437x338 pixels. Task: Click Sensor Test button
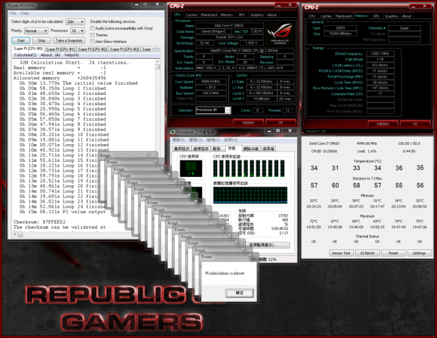point(341,253)
